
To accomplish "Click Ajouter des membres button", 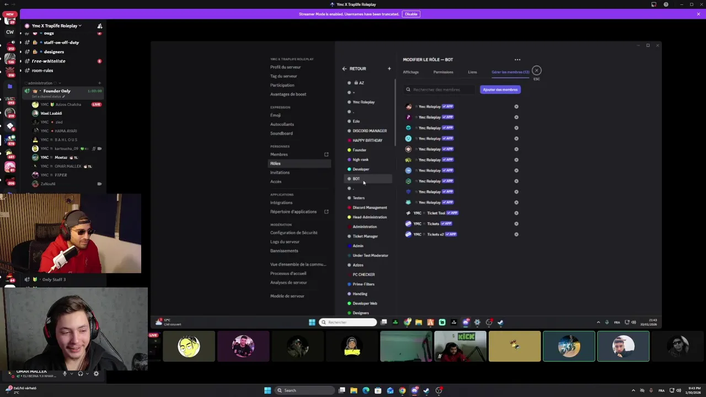I will (x=500, y=89).
